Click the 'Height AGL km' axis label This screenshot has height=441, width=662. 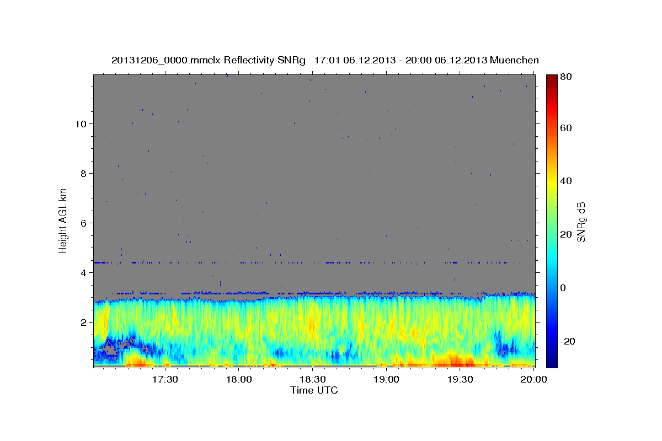63,220
